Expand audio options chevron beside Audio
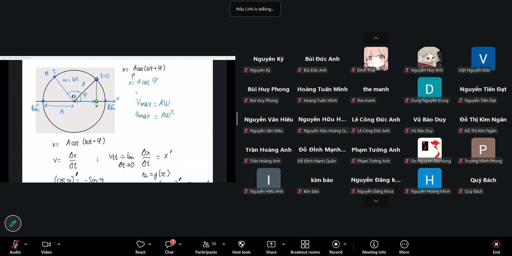 pos(26,244)
